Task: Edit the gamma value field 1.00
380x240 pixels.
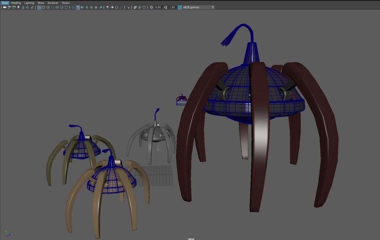Action: point(172,7)
